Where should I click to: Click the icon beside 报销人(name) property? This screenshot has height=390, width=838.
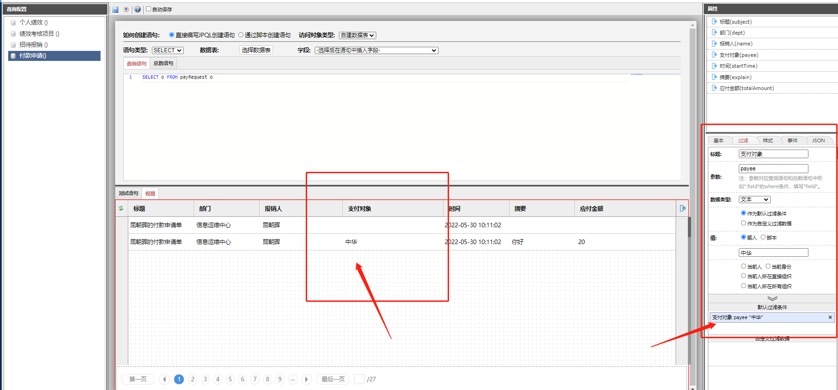[x=714, y=44]
